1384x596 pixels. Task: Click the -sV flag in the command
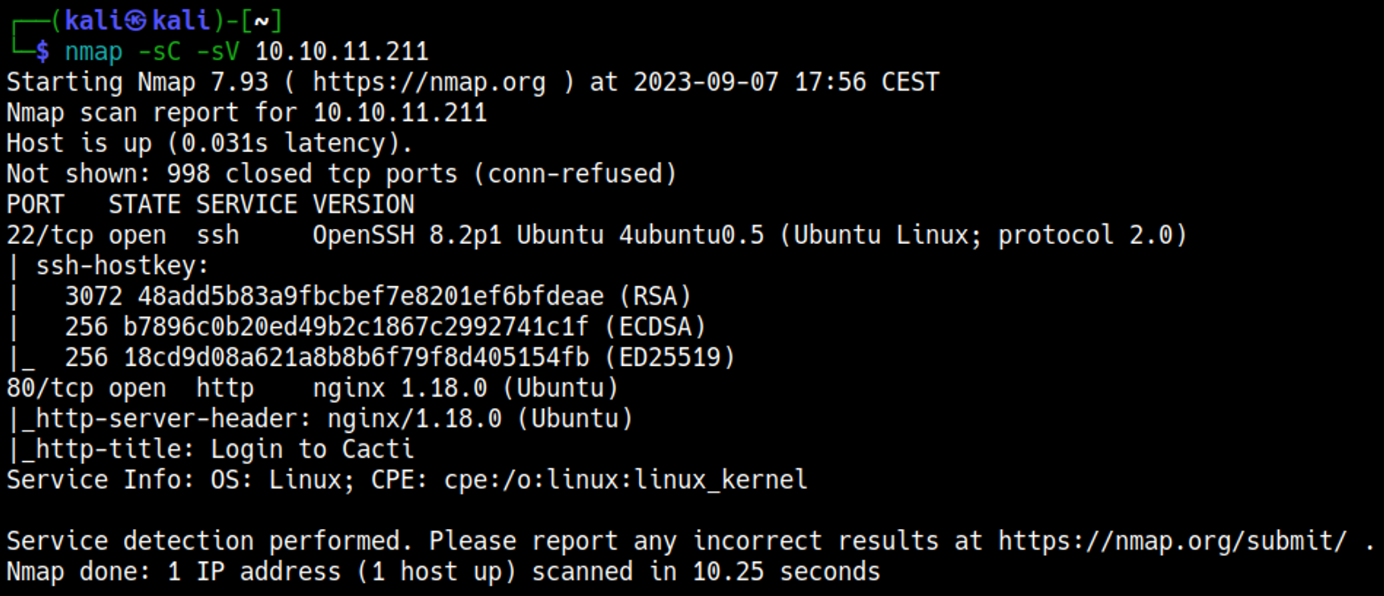click(x=218, y=52)
